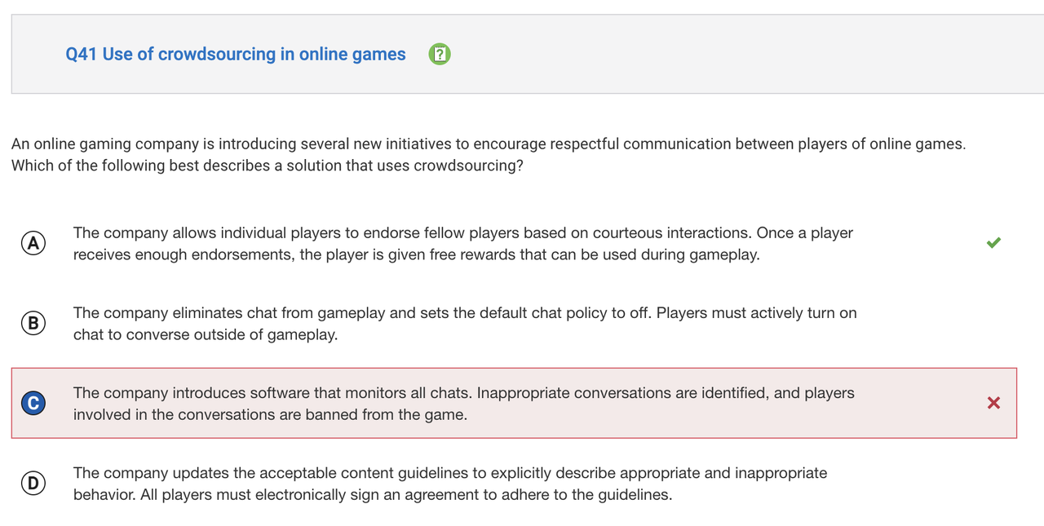Click the answer text about updating acceptable content guidelines
Screen dimensions: 1044x526
pos(450,483)
